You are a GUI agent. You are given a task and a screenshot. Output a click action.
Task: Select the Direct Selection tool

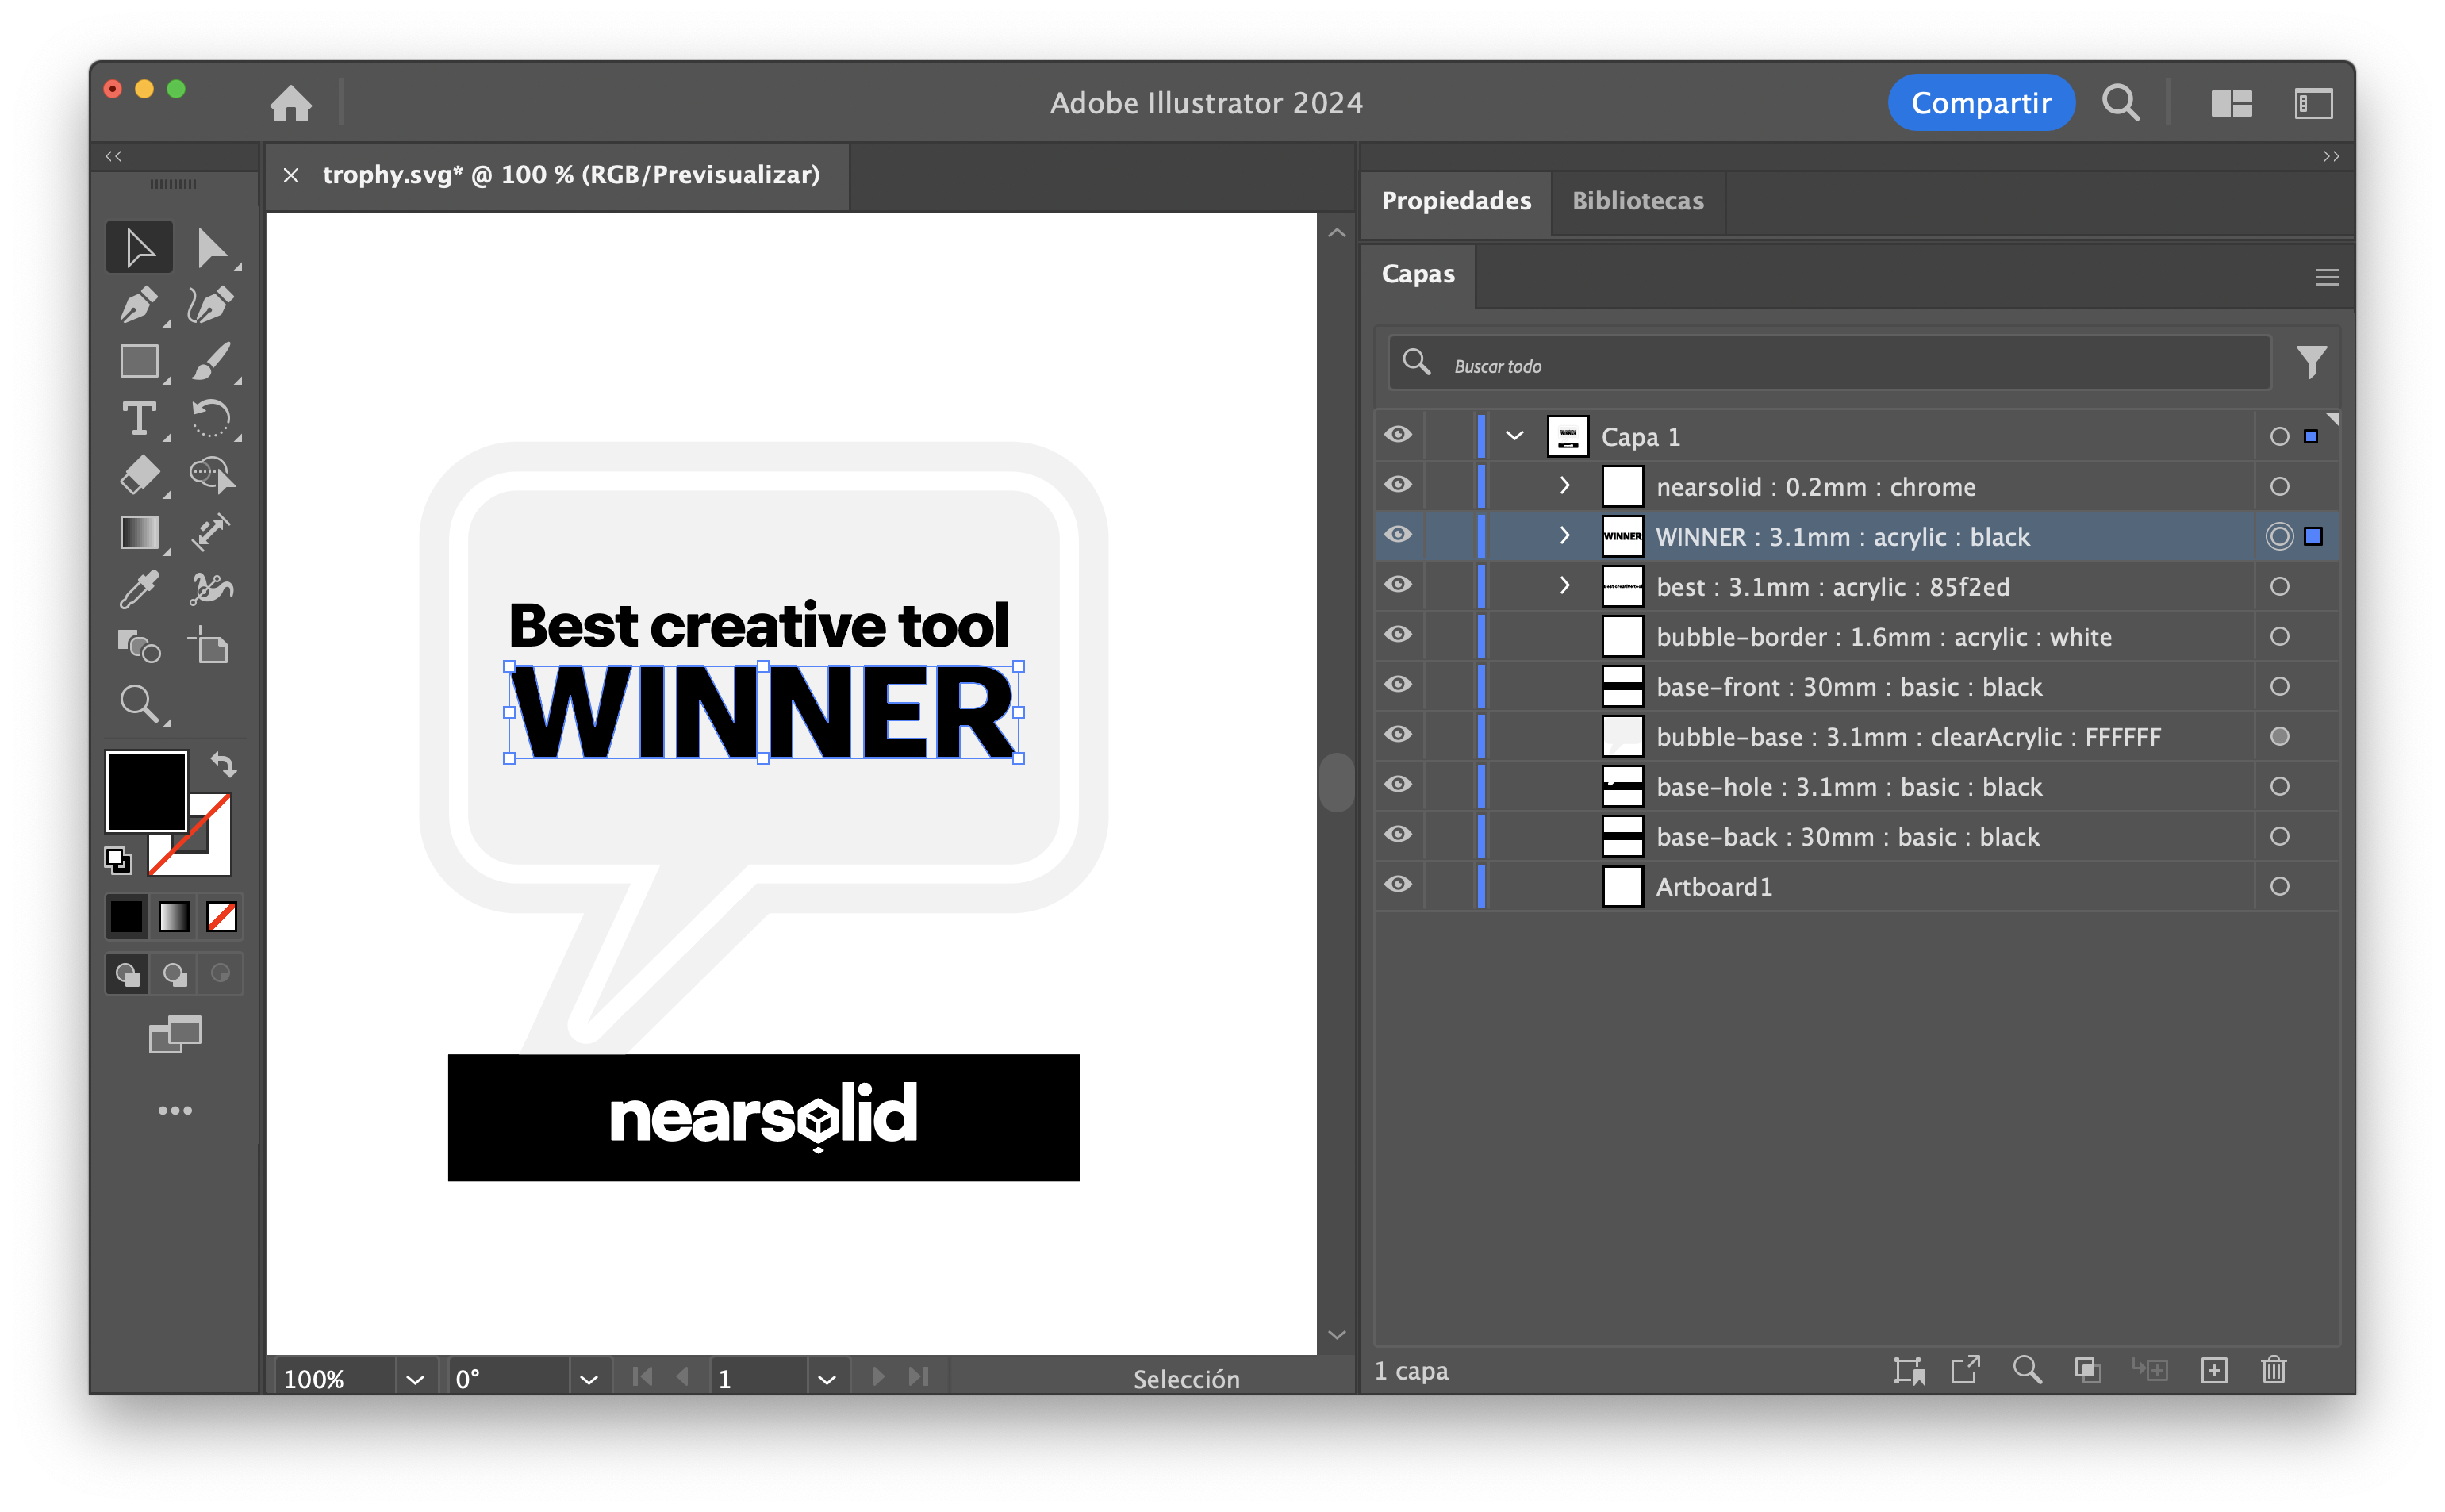(211, 247)
